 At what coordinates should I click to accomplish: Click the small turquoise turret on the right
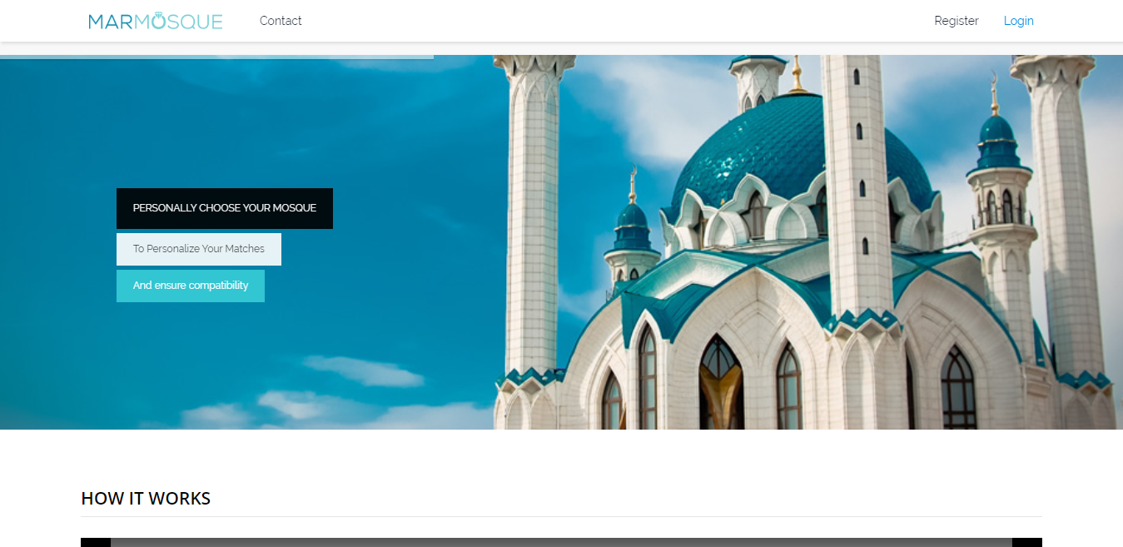[x=996, y=137]
